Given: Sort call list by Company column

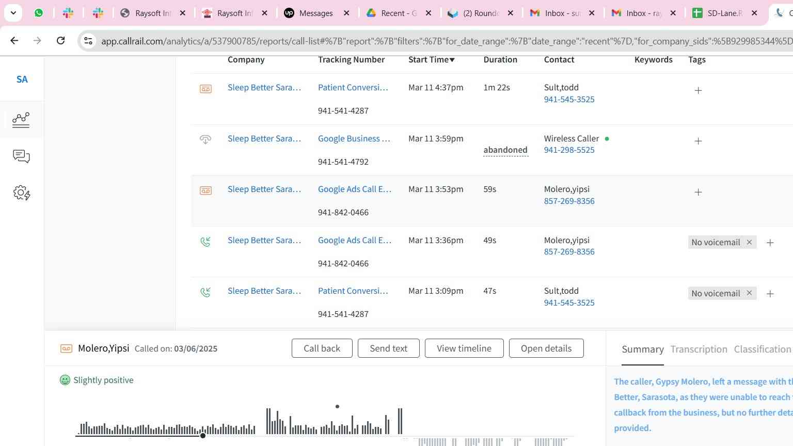Looking at the screenshot, I should pos(246,59).
